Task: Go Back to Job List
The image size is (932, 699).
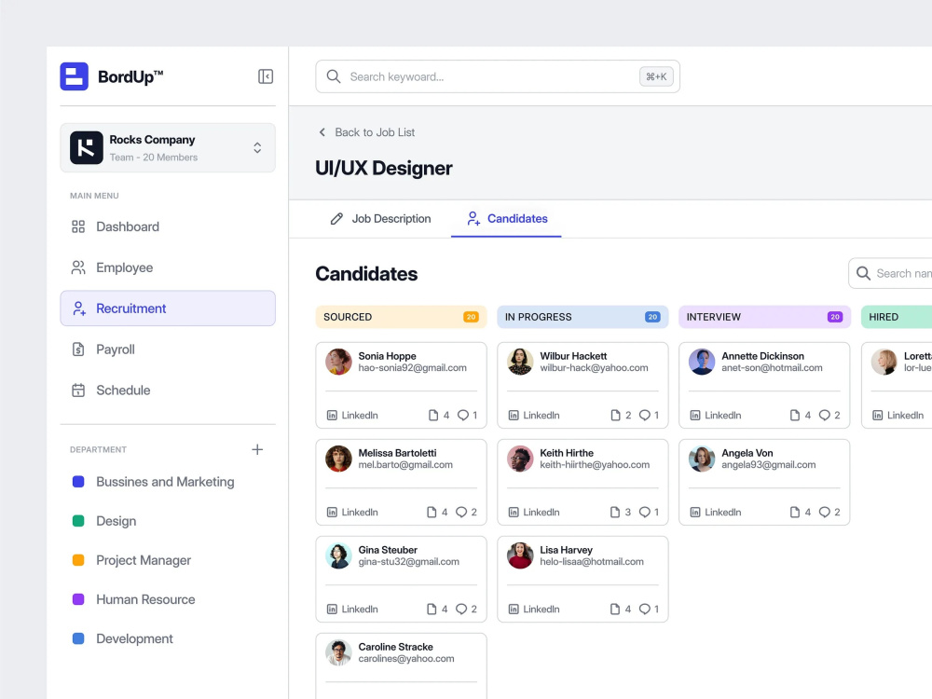Action: click(x=366, y=132)
